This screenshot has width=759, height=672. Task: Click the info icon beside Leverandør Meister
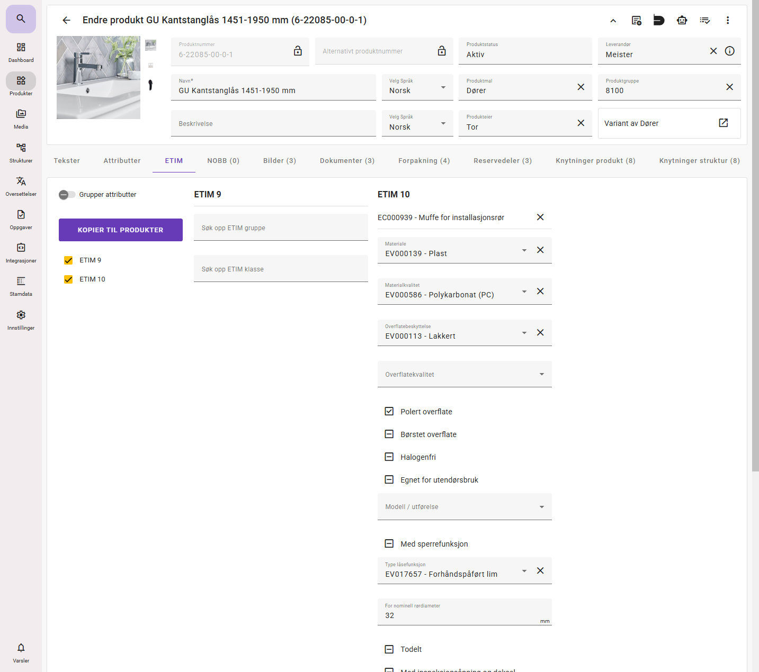tap(729, 51)
